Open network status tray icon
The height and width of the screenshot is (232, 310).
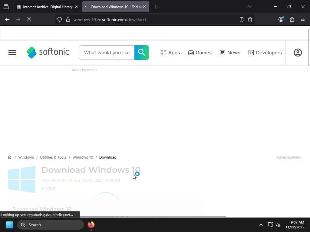click(x=270, y=225)
